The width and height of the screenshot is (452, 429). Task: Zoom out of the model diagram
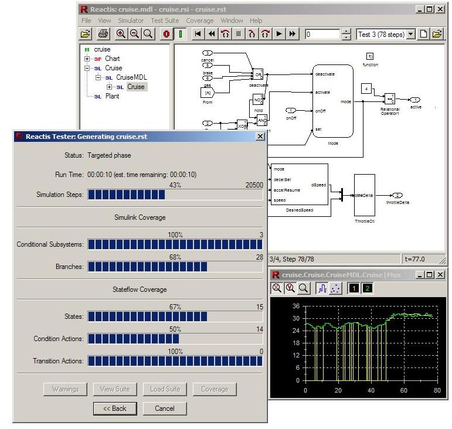(134, 34)
